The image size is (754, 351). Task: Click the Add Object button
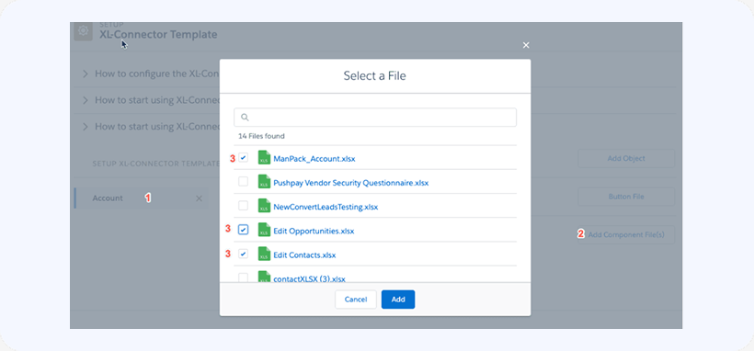pyautogui.click(x=626, y=158)
